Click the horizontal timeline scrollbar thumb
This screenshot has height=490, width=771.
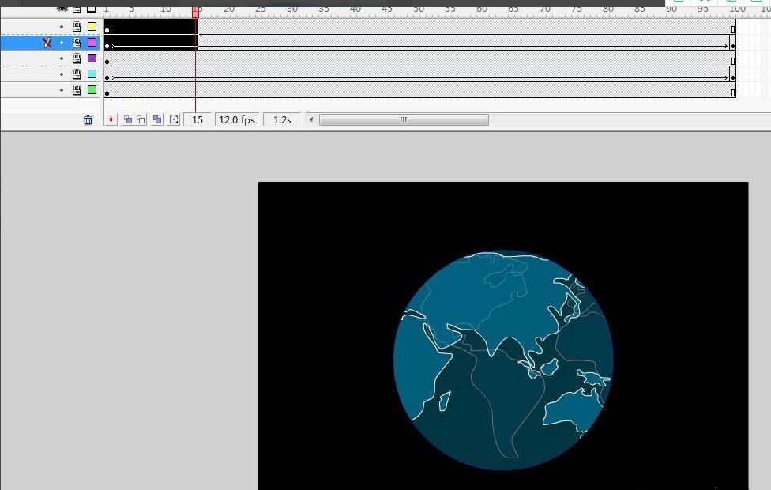tap(404, 119)
